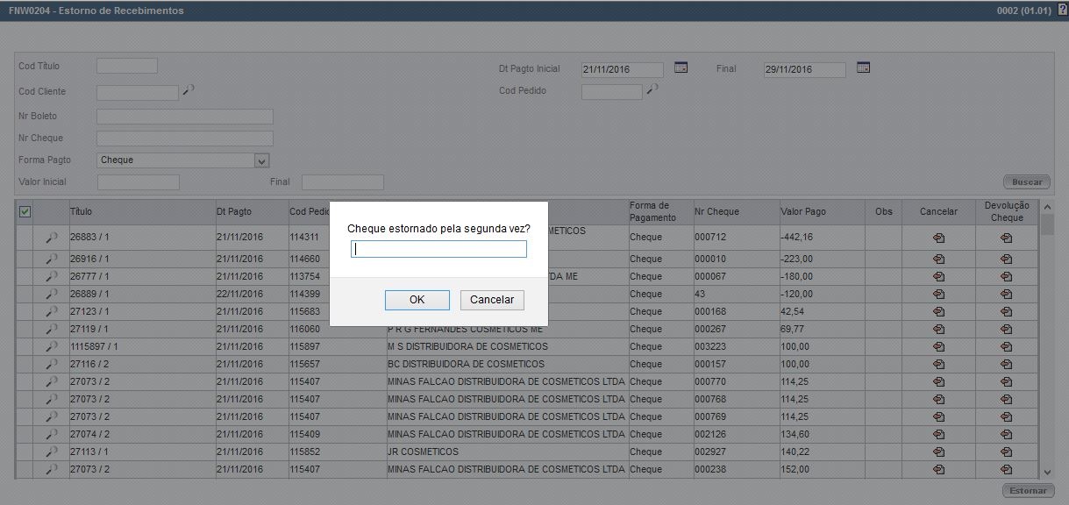Open the Forma Pagto dropdown
The width and height of the screenshot is (1069, 505).
260,160
